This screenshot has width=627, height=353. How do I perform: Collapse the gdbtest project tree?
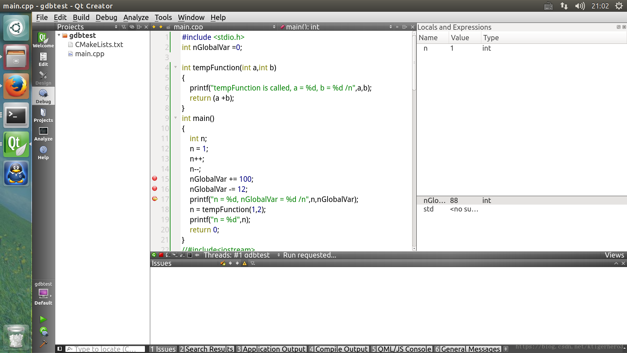[x=59, y=35]
